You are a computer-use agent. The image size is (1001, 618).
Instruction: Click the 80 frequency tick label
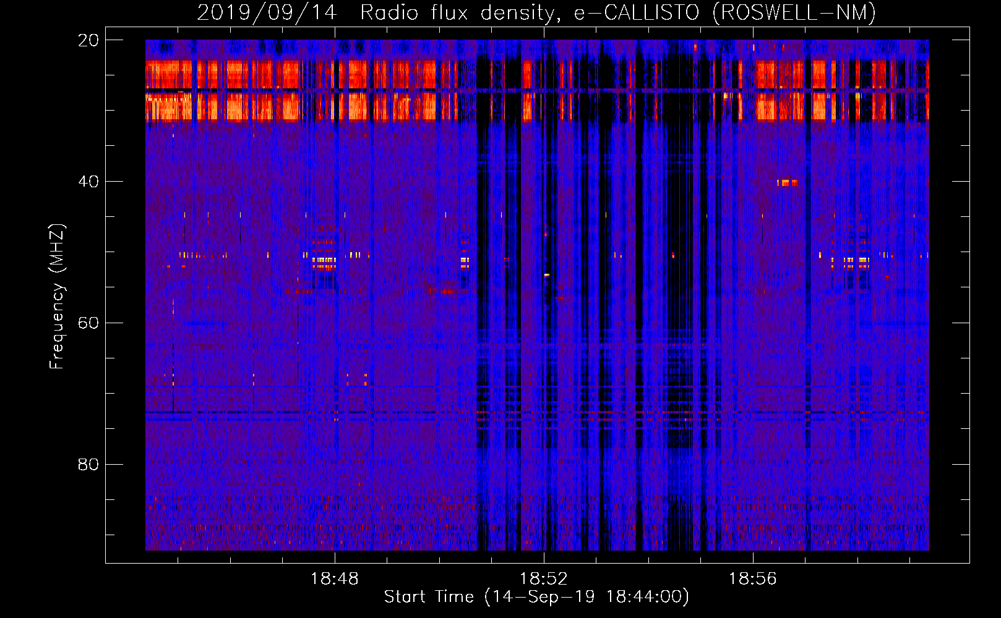88,464
